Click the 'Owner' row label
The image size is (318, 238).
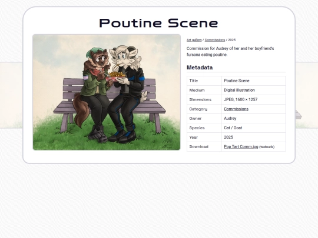(196, 118)
